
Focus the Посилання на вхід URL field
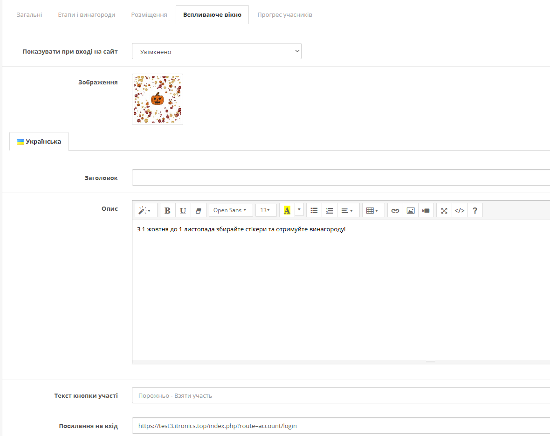click(341, 425)
